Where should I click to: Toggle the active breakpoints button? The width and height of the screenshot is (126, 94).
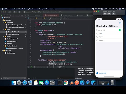(31, 67)
